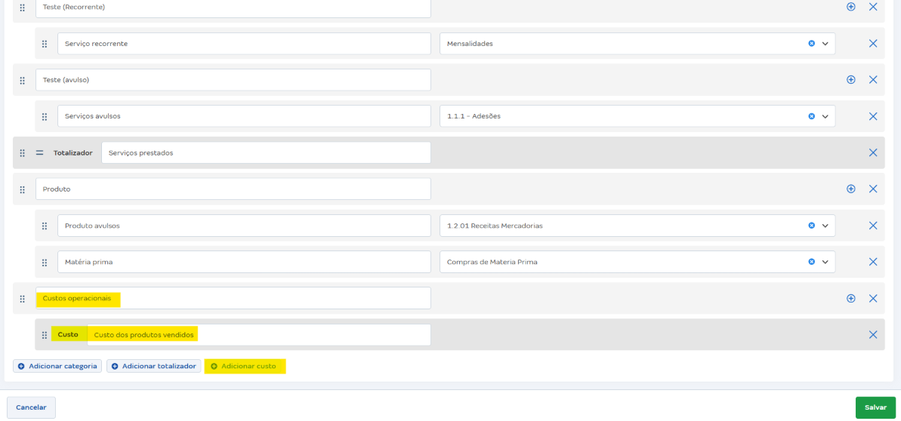The image size is (901, 421).
Task: Delete the Serviços avulsos row
Action: point(873,116)
